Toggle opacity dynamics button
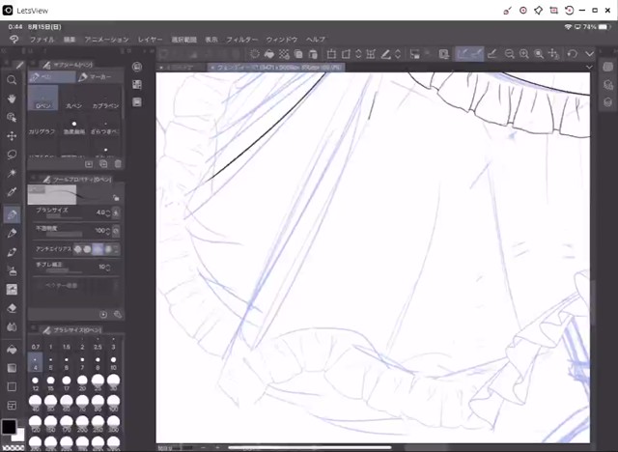This screenshot has width=618, height=452. (x=116, y=231)
